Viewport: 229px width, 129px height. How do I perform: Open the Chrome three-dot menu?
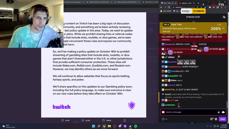pyautogui.click(x=225, y=7)
